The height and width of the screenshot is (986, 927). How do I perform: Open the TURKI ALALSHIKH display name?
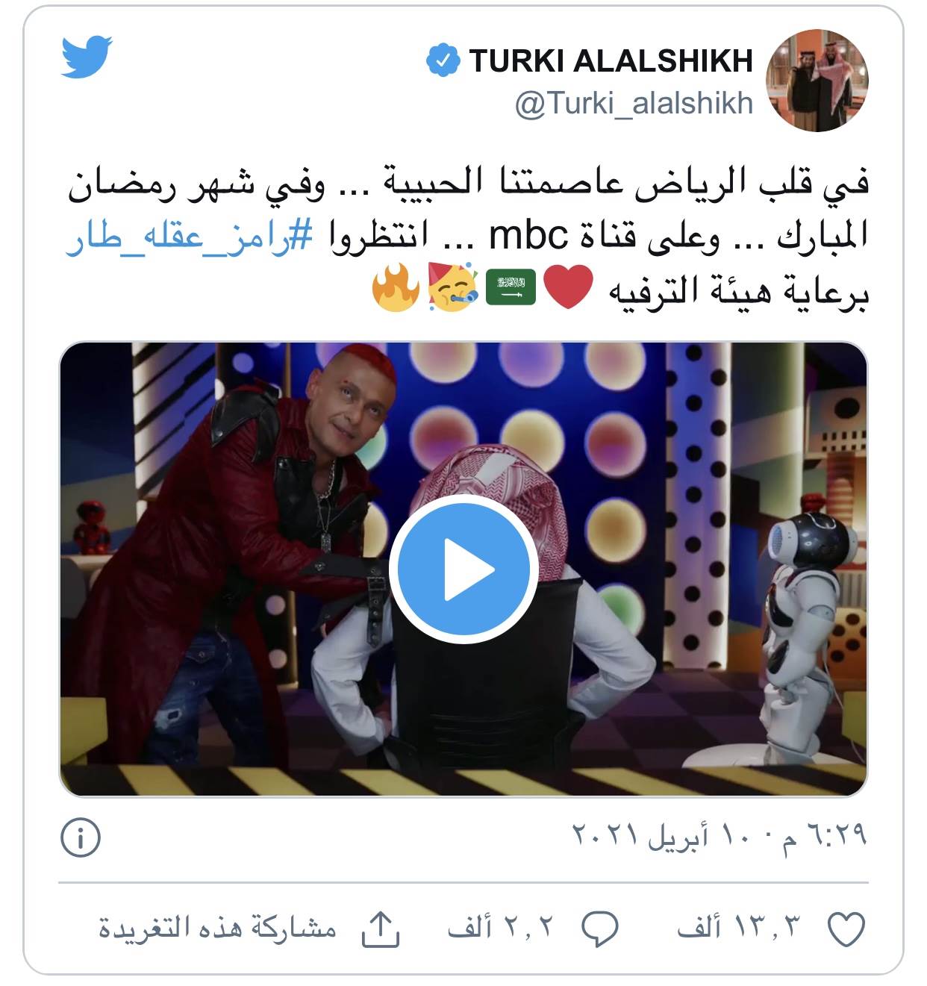point(611,60)
